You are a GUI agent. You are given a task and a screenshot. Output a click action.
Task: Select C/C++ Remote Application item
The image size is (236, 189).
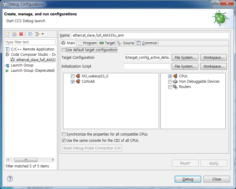pos(32,49)
